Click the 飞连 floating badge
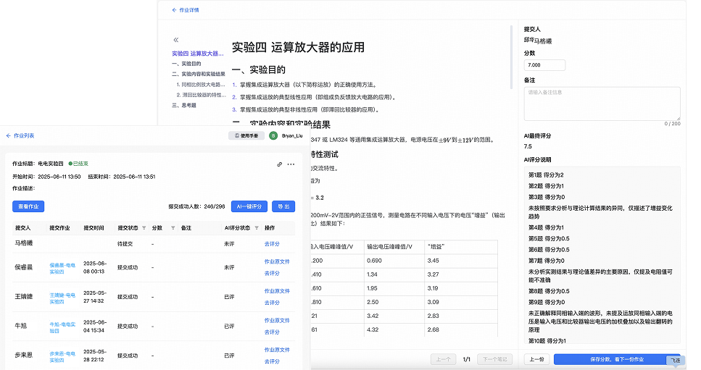Image resolution: width=701 pixels, height=370 pixels. [x=676, y=361]
